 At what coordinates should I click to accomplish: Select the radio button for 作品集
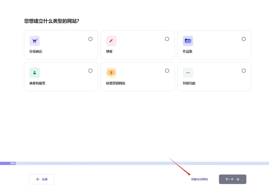click(x=244, y=39)
